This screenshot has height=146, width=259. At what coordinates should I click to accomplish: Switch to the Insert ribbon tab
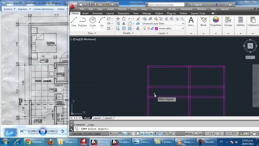pyautogui.click(x=85, y=13)
